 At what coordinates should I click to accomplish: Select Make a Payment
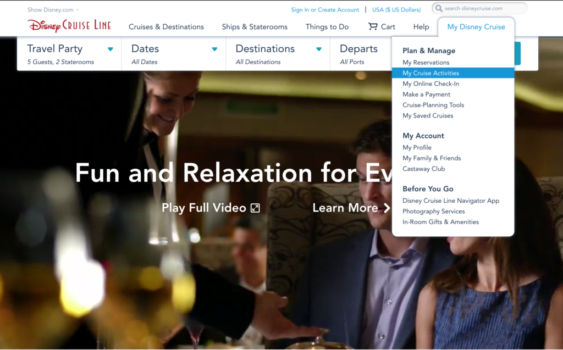click(x=426, y=95)
